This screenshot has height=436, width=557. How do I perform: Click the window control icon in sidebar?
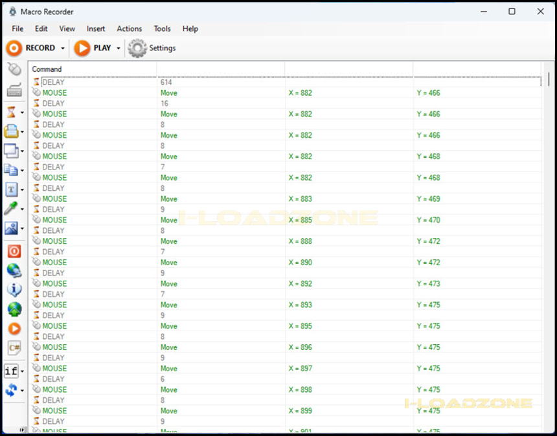pos(11,151)
